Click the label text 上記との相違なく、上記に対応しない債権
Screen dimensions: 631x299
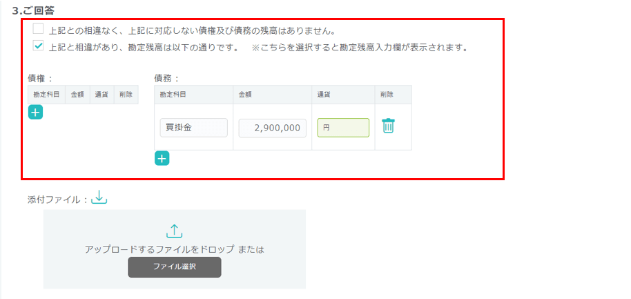(x=192, y=31)
